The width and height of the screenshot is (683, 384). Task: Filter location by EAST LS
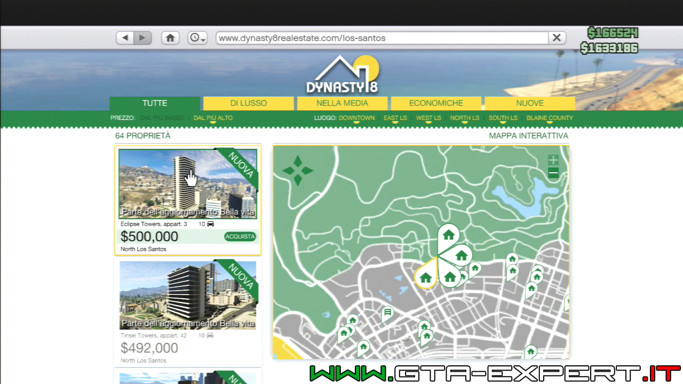(x=395, y=118)
